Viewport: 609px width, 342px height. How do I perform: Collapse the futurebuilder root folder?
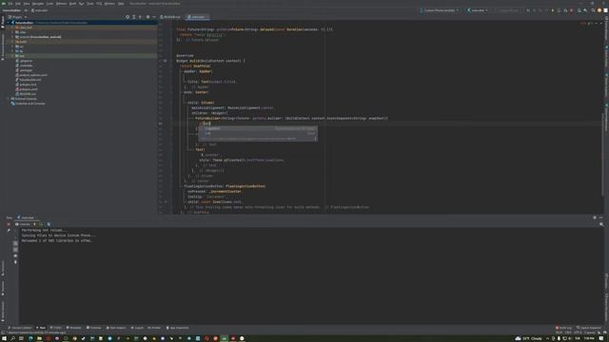9,23
